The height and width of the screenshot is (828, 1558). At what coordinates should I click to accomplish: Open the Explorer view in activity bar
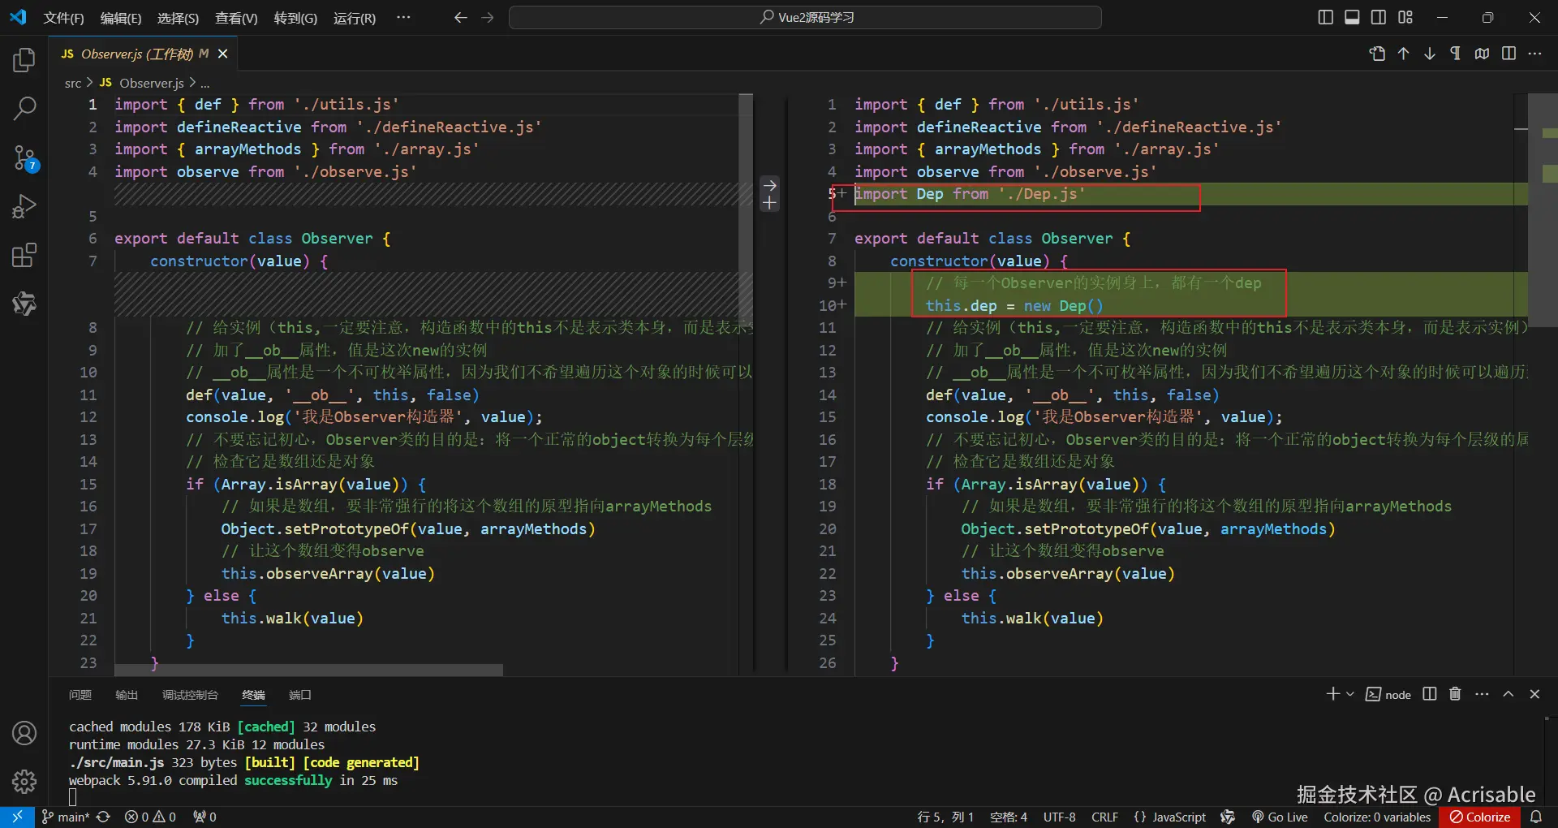coord(24,60)
